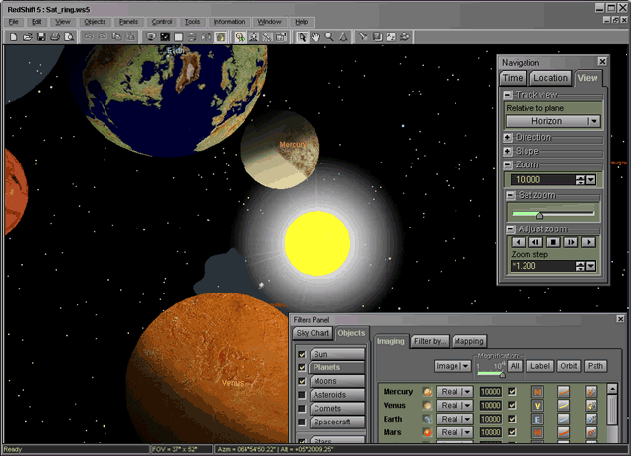The height and width of the screenshot is (456, 631).
Task: Toggle the Mercury row checkbox
Action: point(512,392)
